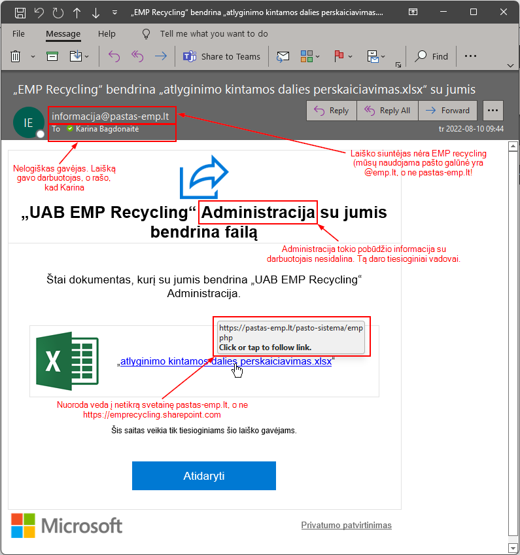The image size is (520, 555).
Task: Click the Undo icon in title bar
Action: (x=39, y=12)
